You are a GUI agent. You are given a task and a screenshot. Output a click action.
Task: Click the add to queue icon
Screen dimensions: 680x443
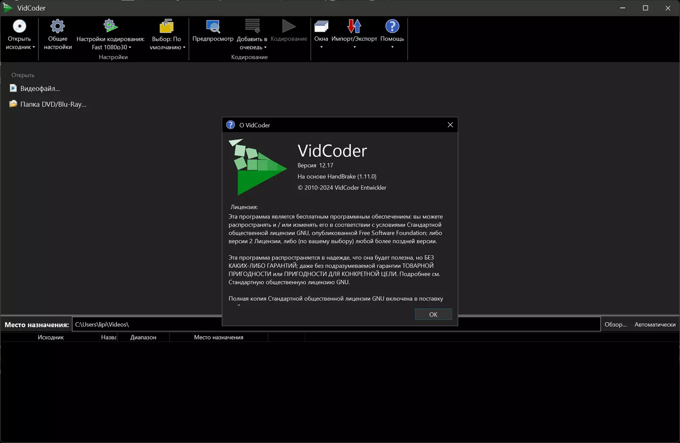click(252, 26)
